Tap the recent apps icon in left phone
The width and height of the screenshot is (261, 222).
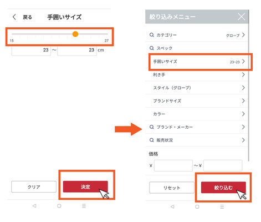point(84,206)
